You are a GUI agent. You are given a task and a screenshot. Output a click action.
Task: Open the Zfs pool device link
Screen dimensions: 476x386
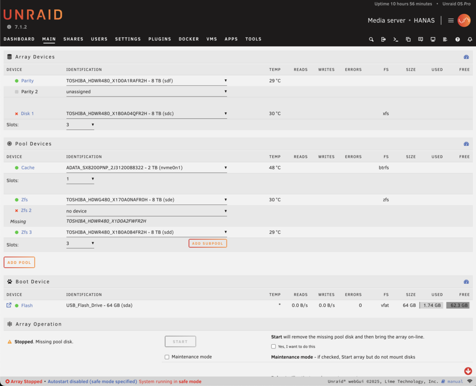[24, 200]
